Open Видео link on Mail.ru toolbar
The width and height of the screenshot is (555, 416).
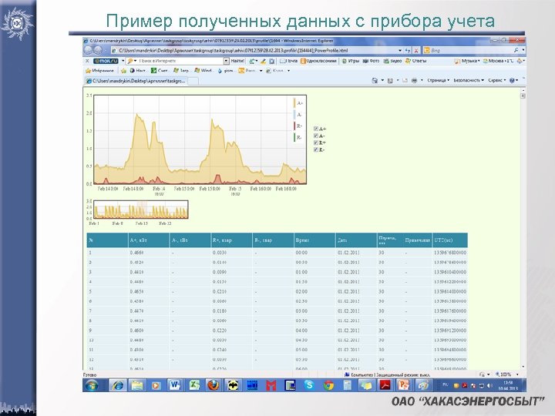pyautogui.click(x=392, y=61)
